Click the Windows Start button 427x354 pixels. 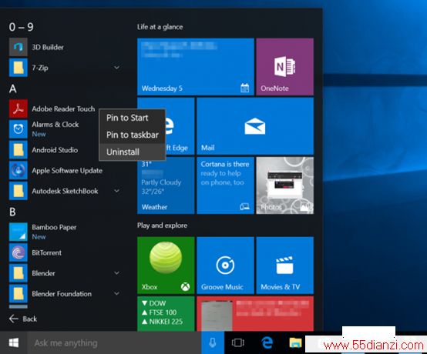tap(14, 342)
